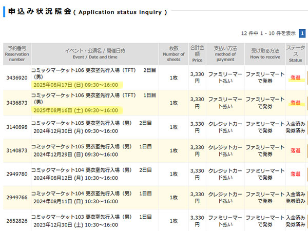
Task: Click highlighted date 2025年08月17日 (日) 09:30~16:00
Action: pos(76,85)
